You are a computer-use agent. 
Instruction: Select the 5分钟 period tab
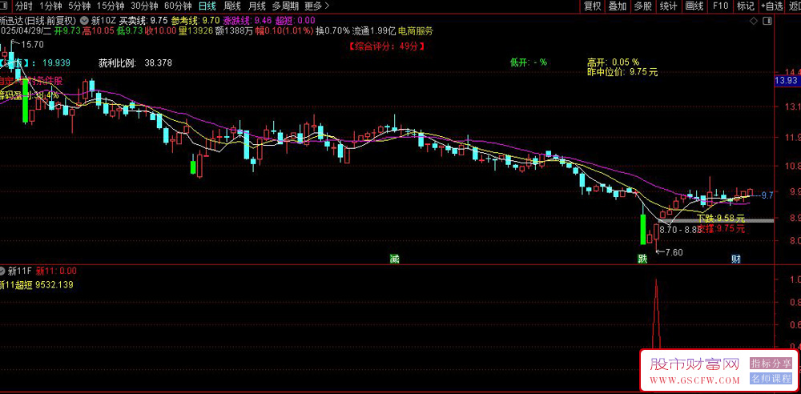pos(79,6)
